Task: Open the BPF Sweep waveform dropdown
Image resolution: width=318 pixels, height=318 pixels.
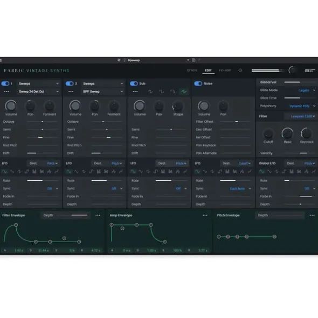Action: [x=102, y=91]
